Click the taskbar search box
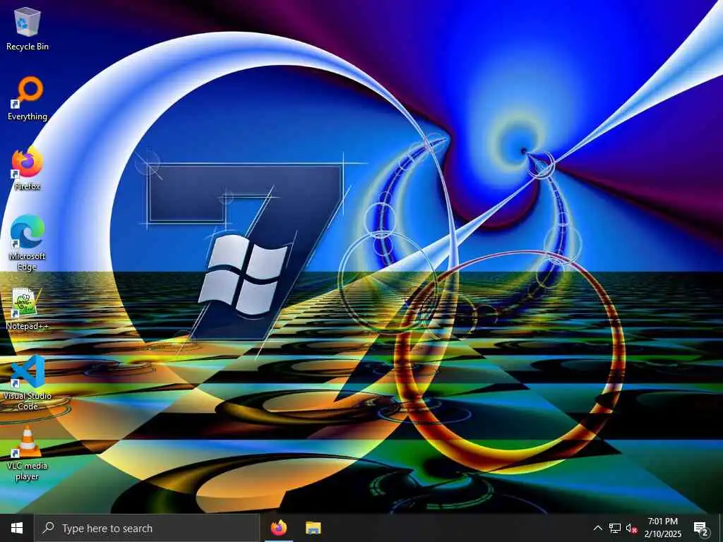This screenshot has height=542, width=723. click(147, 528)
